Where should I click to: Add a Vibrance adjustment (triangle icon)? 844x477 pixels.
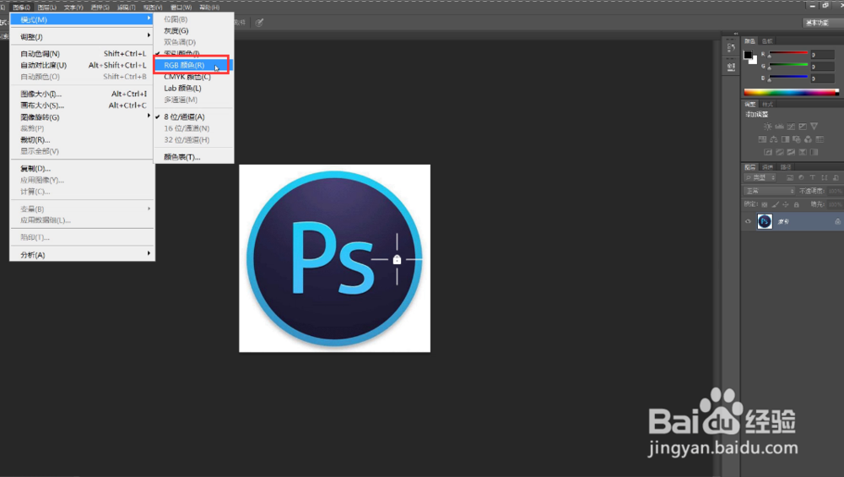[x=814, y=127]
